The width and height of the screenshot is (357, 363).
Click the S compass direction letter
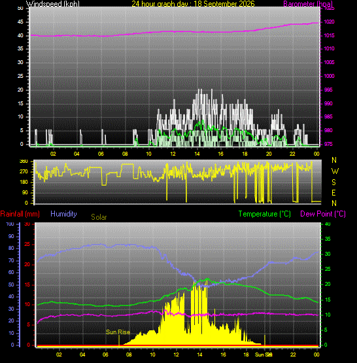coord(333,182)
